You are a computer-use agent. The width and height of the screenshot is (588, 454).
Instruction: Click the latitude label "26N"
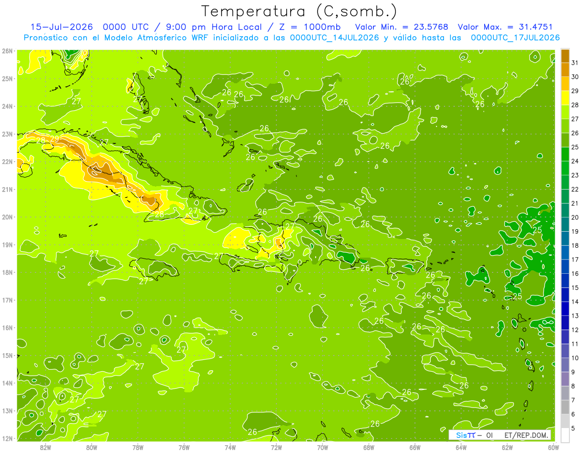tap(7, 51)
